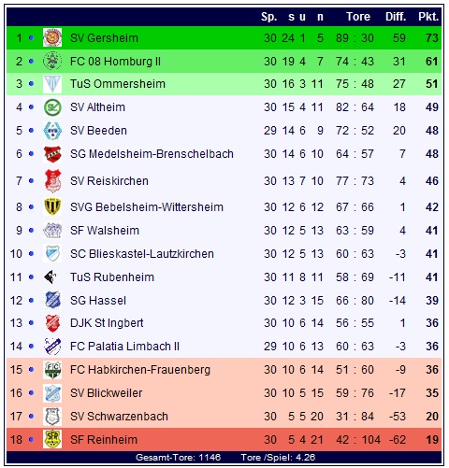Viewport: 449px width, 468px height.
Task: Click the Tore column header
Action: pyautogui.click(x=358, y=17)
